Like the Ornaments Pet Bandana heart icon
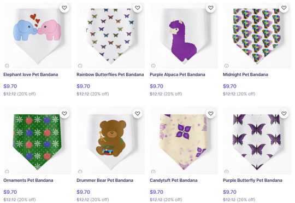 (64, 113)
